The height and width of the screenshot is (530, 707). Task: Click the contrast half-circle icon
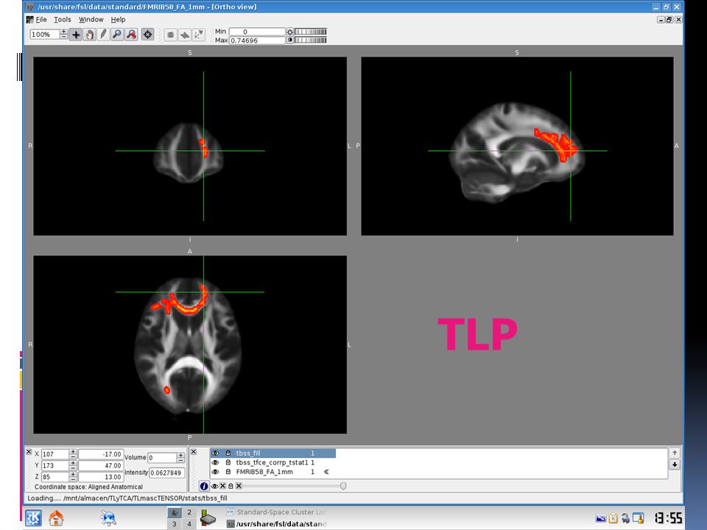290,40
